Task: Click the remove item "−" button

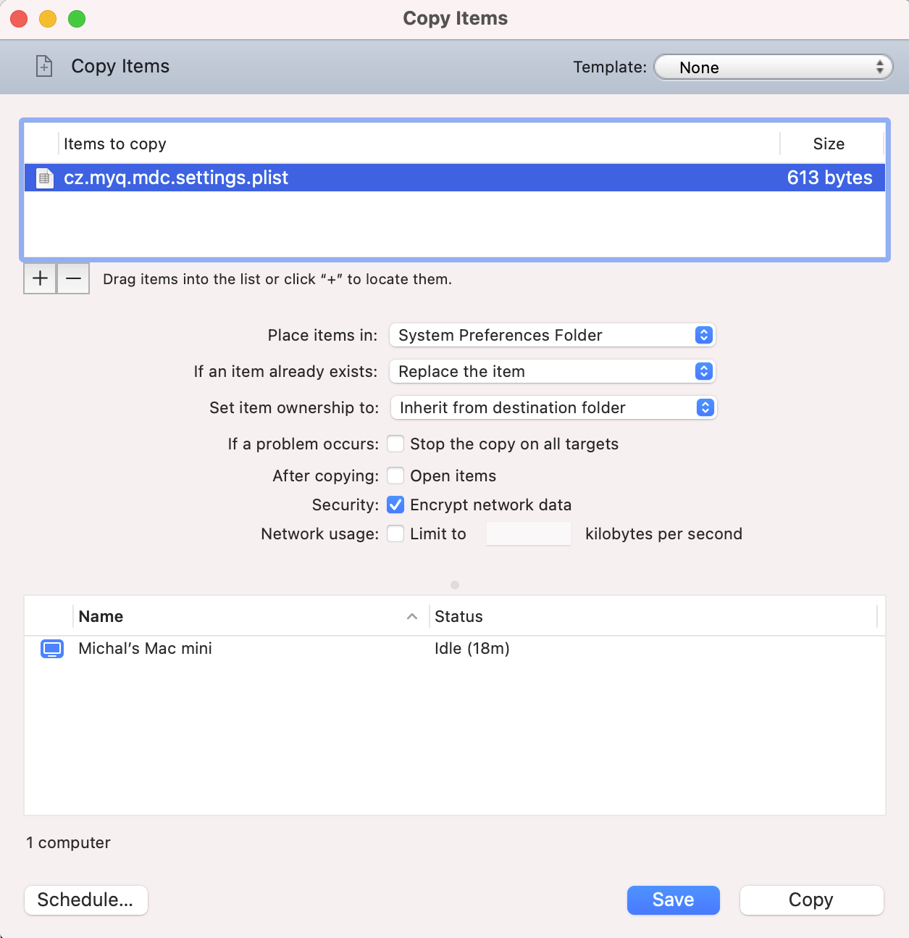Action: 72,278
